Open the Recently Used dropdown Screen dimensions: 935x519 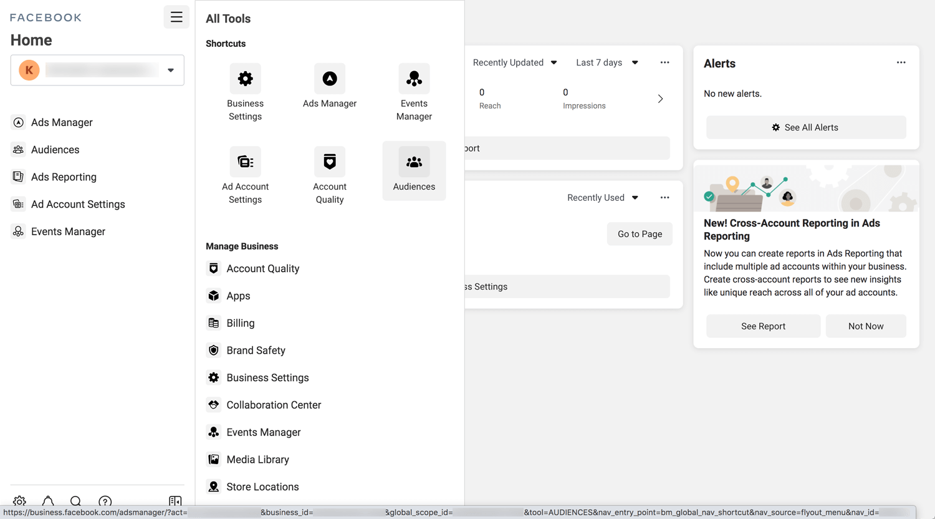pyautogui.click(x=603, y=198)
